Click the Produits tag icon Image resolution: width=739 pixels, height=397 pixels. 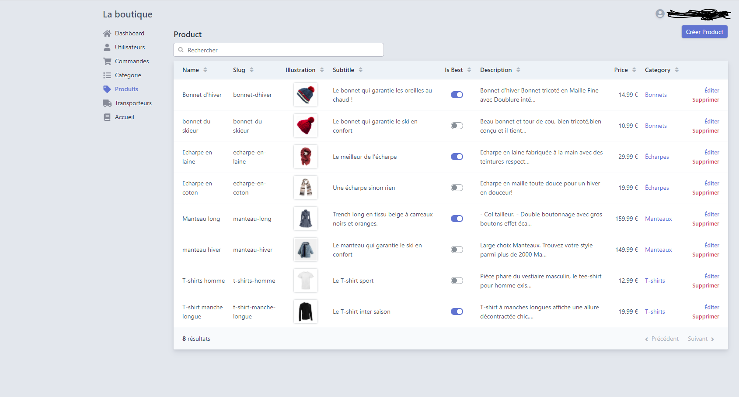click(107, 89)
